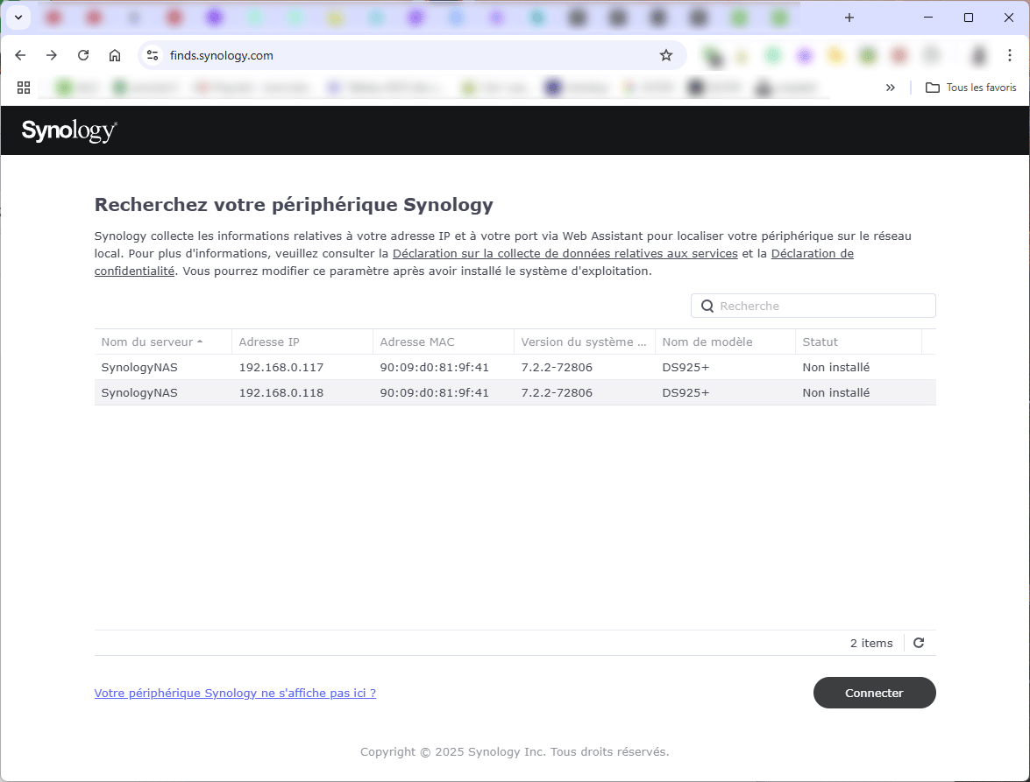Open the apps grid in bookmarks bar
The height and width of the screenshot is (782, 1030).
(24, 88)
